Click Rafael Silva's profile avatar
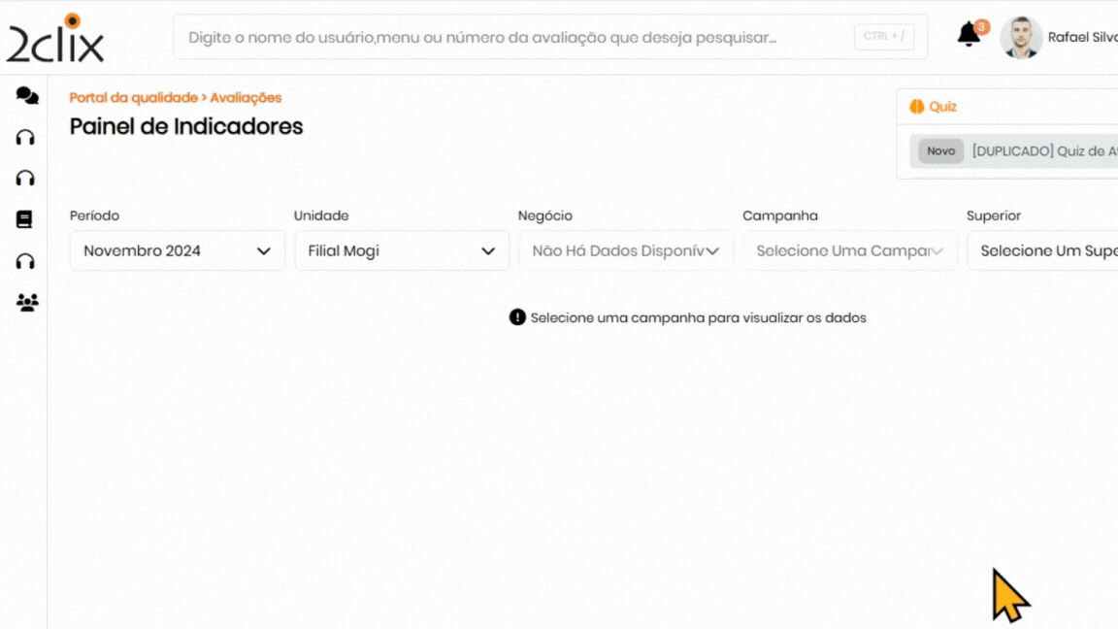Viewport: 1118px width, 629px height. [x=1021, y=38]
